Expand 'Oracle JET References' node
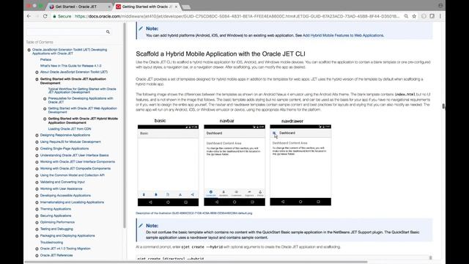This screenshot has height=264, width=469. 37,256
